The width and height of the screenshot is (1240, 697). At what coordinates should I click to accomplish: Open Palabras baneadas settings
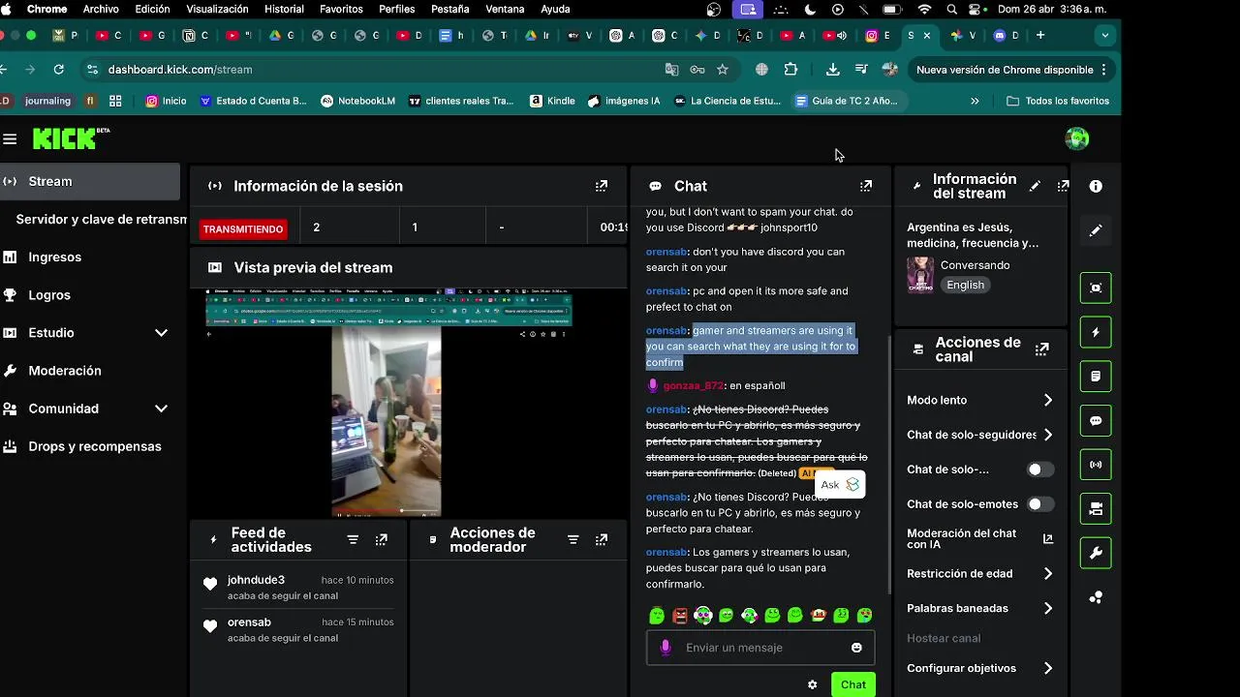coord(980,608)
